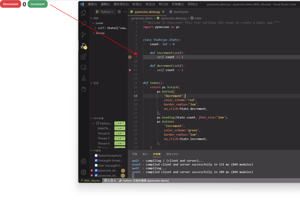The height and width of the screenshot is (200, 300).
Task: Click the red Decrement button
Action: click(11, 4)
